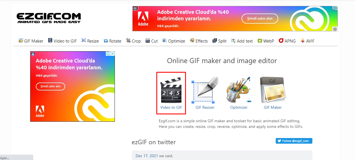Open Effects menu item
This screenshot has height=160, width=355.
(x=199, y=41)
